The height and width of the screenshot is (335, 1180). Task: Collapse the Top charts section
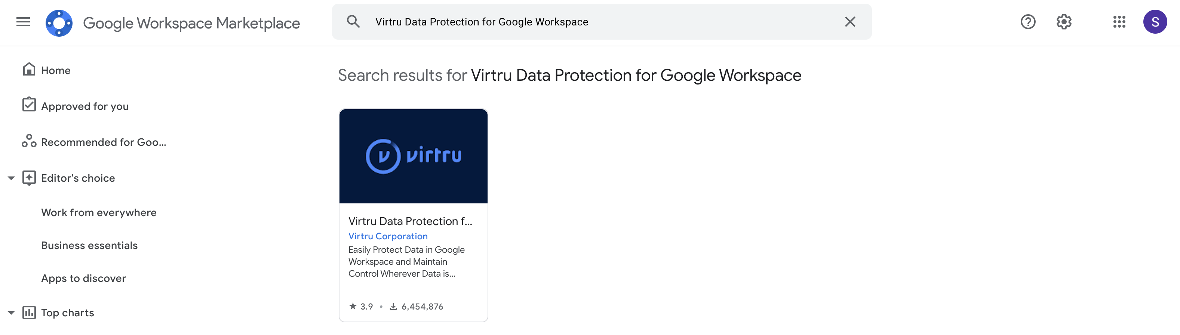(11, 312)
